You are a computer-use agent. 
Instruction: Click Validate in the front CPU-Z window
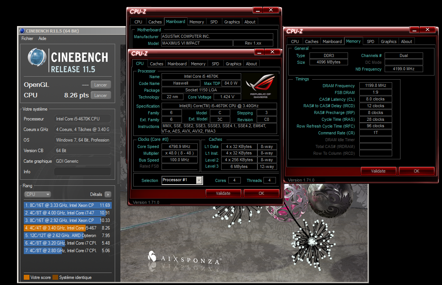pos(223,193)
